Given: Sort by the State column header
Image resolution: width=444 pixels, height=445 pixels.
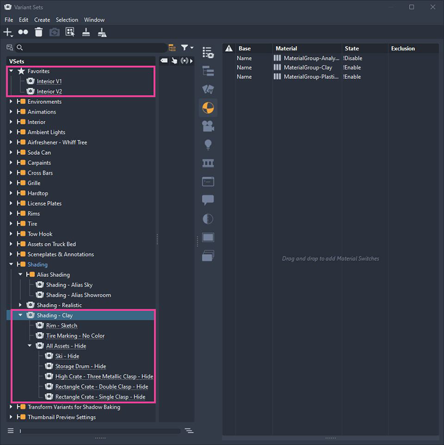Looking at the screenshot, I should pos(365,48).
